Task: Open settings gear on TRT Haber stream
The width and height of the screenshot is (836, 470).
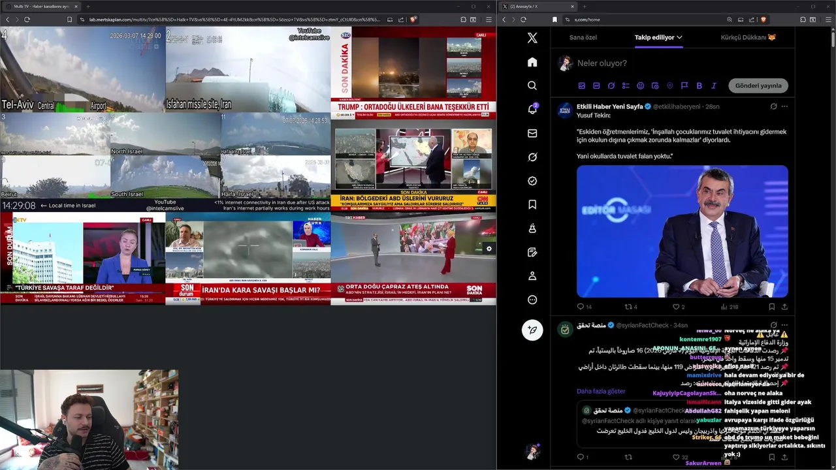Action: tap(489, 249)
